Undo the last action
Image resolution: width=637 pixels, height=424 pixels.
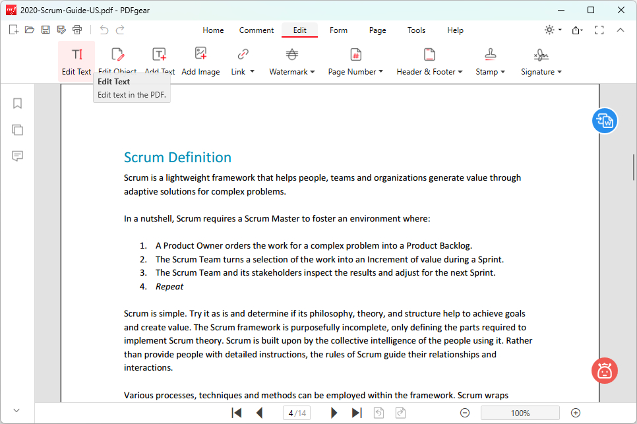pos(104,30)
